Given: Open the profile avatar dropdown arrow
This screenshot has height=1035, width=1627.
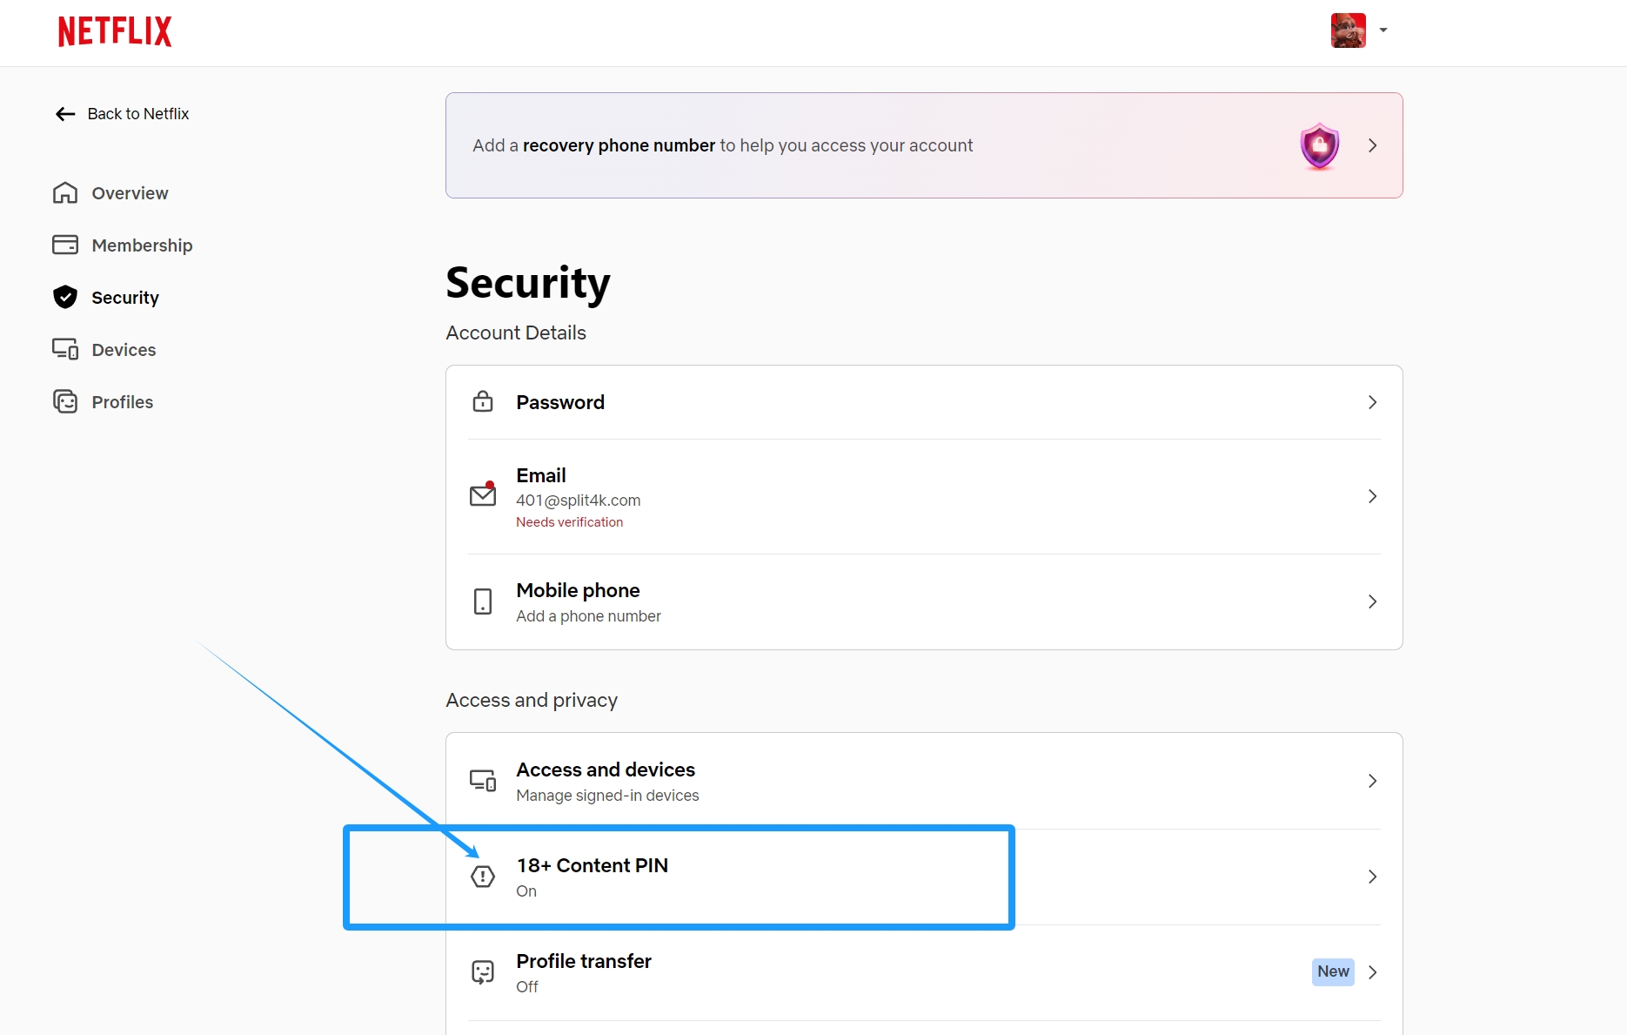Looking at the screenshot, I should tap(1383, 30).
